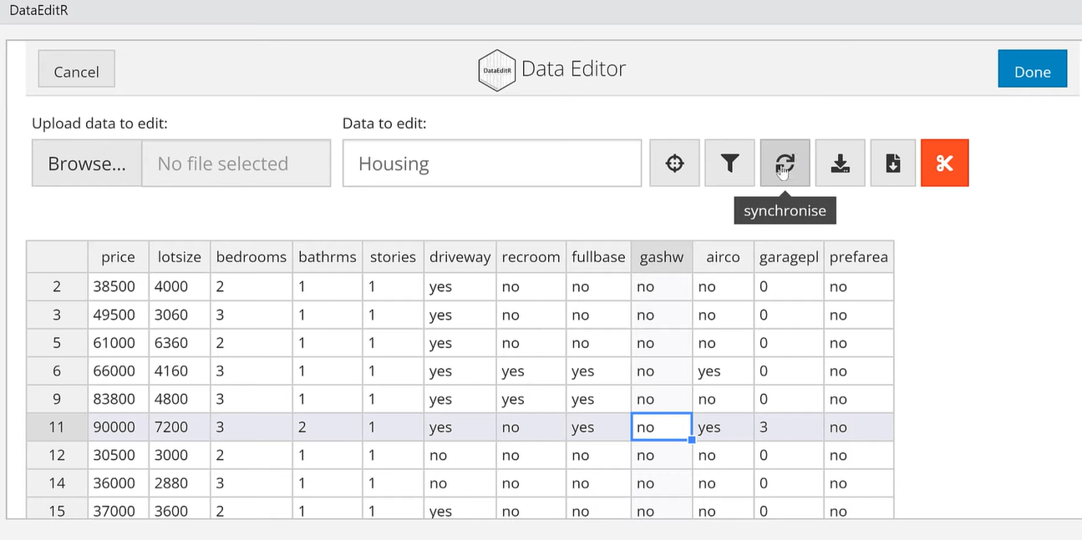Click the crosshair select columns icon

tap(674, 163)
